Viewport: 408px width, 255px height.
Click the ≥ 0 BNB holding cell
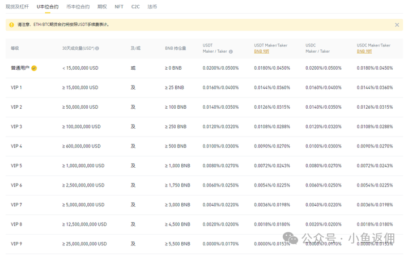pos(173,68)
